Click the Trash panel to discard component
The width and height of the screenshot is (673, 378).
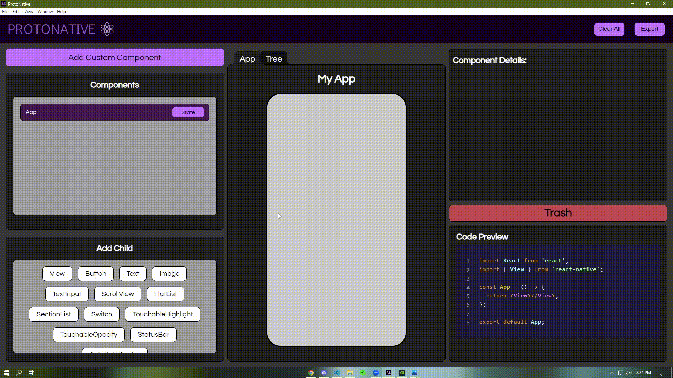point(558,212)
